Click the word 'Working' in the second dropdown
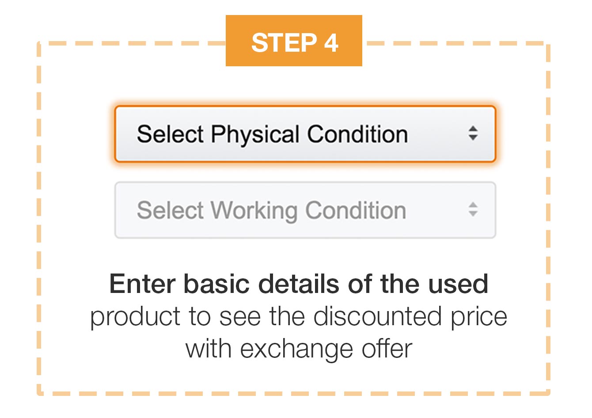592x418 pixels. pos(254,211)
